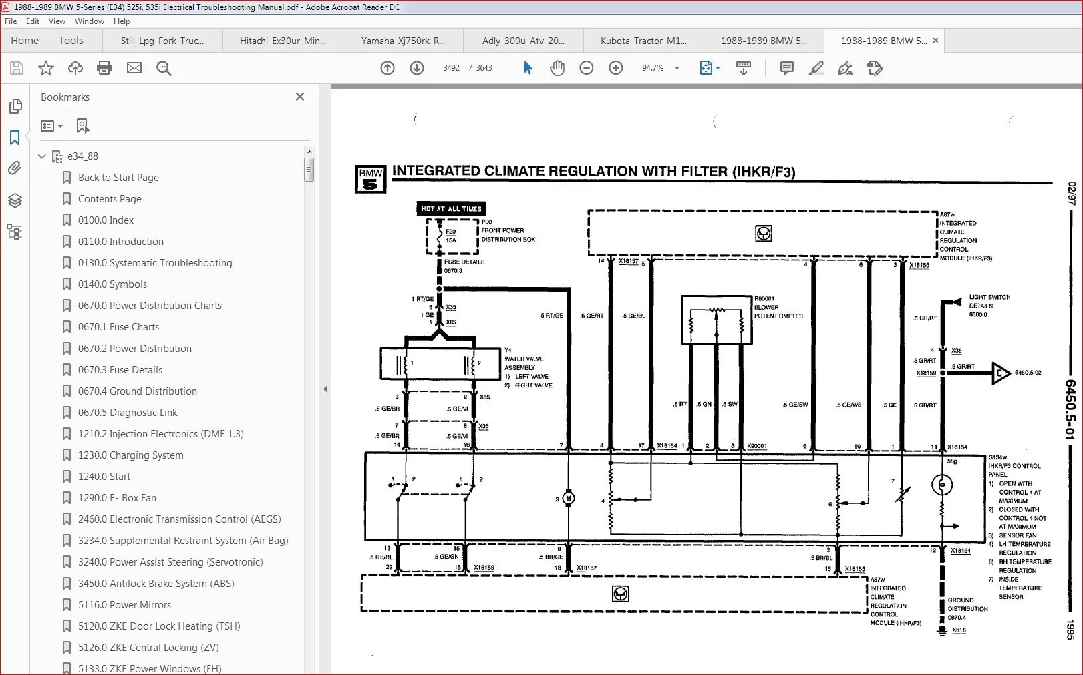The image size is (1083, 675).
Task: Collapse the navigation pane arrow
Action: coord(325,389)
